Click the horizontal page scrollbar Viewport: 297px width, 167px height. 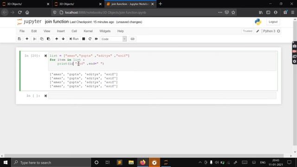tap(144, 156)
